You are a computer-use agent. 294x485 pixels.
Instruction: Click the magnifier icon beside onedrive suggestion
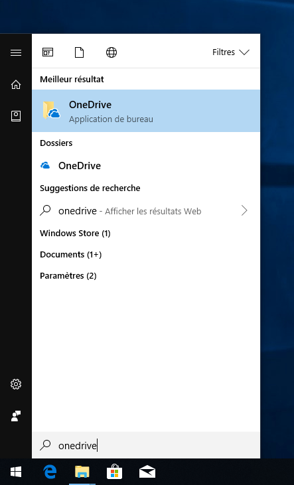tap(46, 210)
